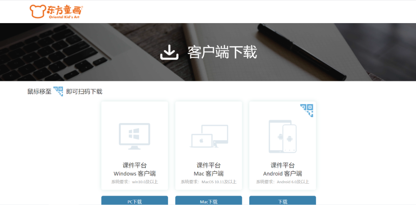Click the Android 客户端 title

[x=283, y=174]
